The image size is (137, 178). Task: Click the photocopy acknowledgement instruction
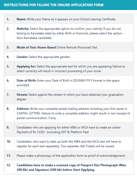[71, 156]
